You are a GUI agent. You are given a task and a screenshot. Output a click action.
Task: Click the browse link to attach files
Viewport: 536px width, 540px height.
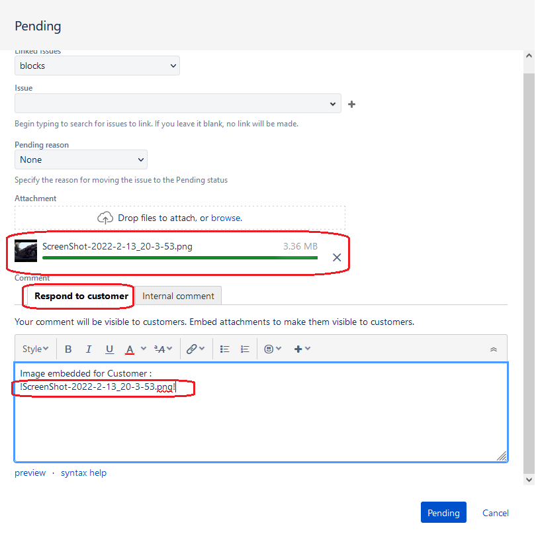pos(226,218)
